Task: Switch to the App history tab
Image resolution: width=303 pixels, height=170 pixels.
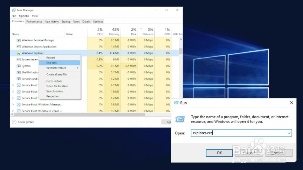Action: pos(52,22)
